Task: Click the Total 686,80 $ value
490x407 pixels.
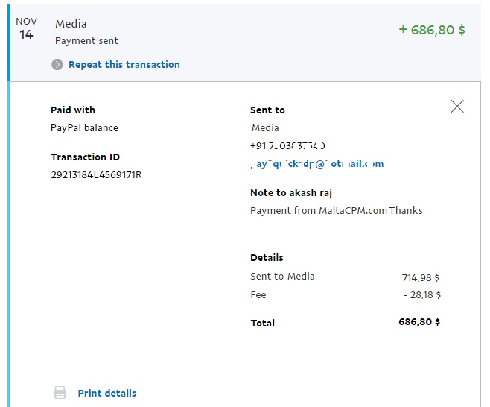Action: pyautogui.click(x=419, y=321)
